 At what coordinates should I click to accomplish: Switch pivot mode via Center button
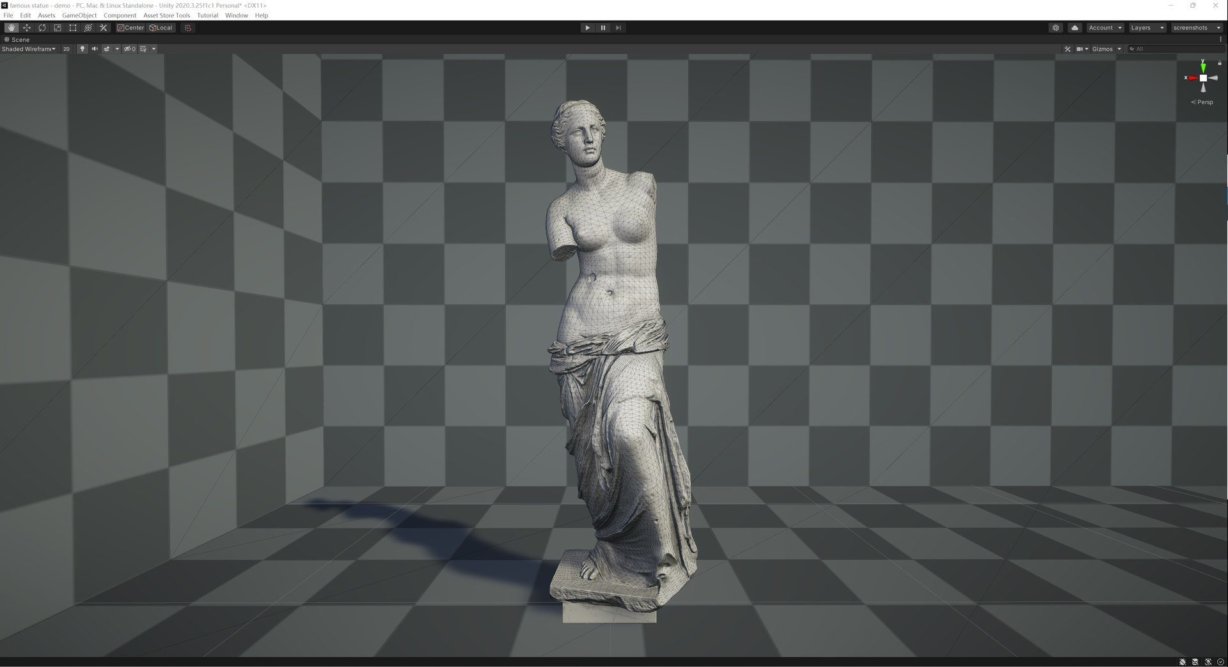click(130, 27)
